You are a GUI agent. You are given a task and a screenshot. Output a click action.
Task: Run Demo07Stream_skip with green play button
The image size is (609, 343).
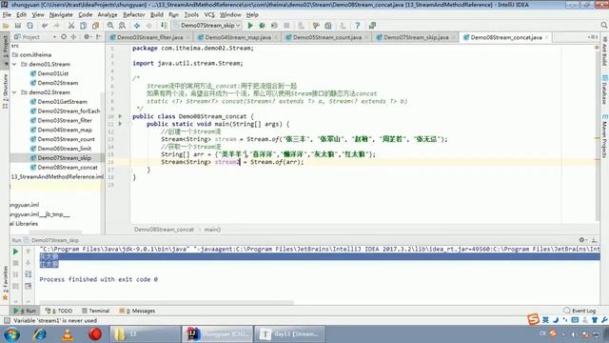coord(250,26)
